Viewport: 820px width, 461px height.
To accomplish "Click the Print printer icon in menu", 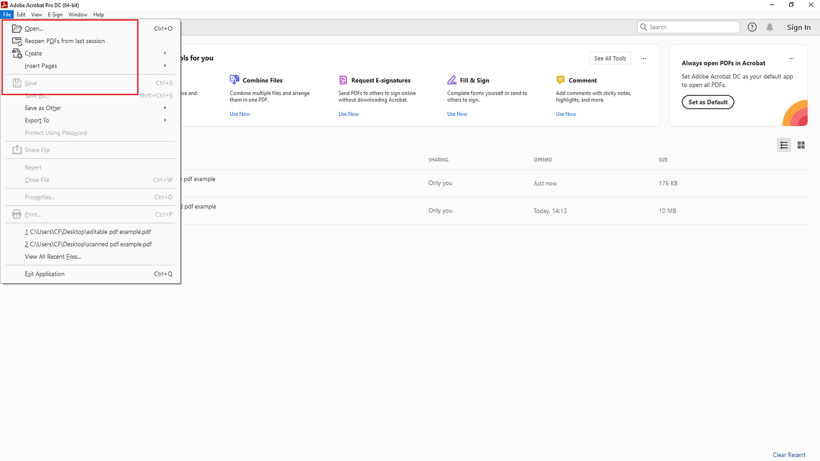I will [x=17, y=214].
